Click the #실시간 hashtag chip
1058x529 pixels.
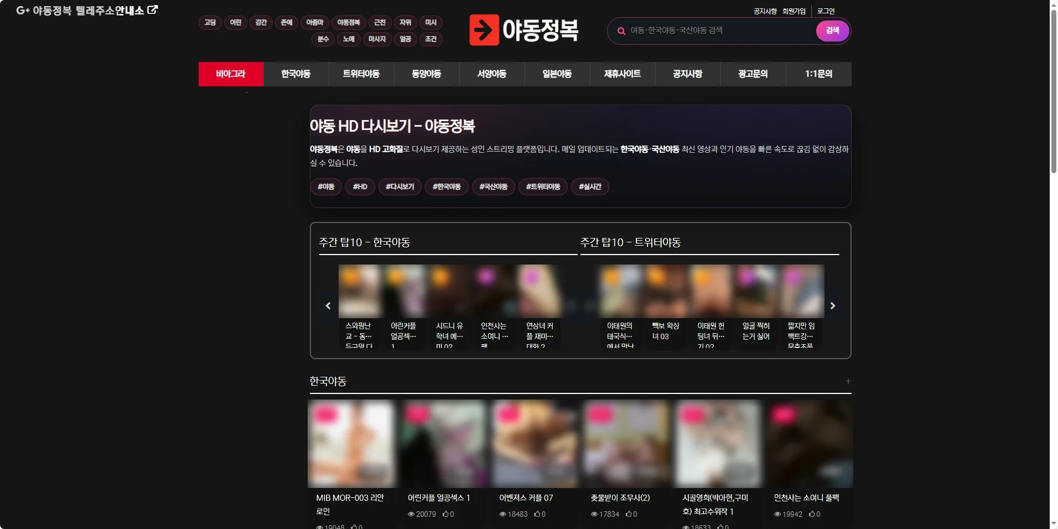pos(590,186)
